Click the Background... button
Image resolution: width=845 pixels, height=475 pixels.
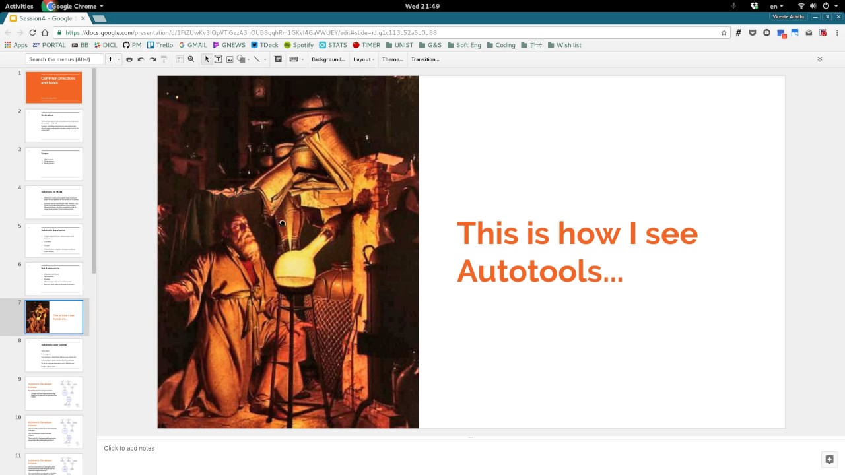pos(328,59)
